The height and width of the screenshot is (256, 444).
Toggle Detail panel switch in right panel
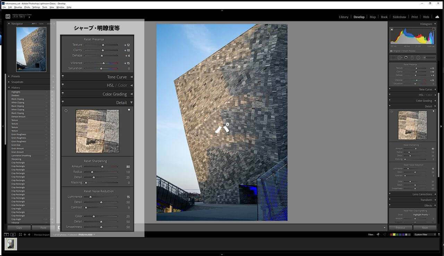pos(390,106)
